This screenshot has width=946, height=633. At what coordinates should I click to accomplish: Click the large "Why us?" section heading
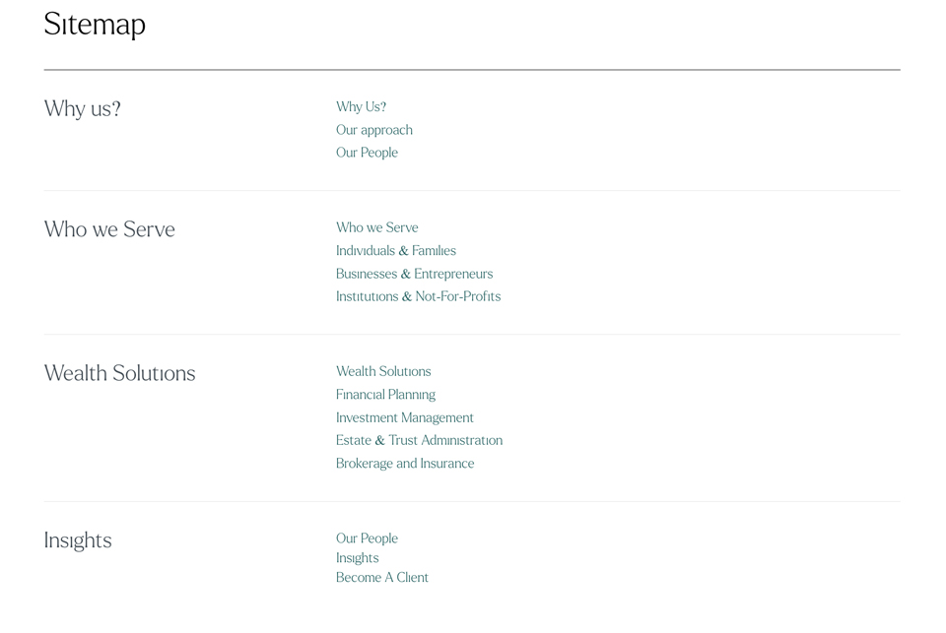tap(82, 108)
